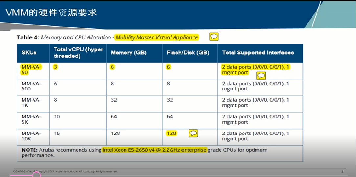The image size is (356, 177).
Task: Click Memory value "32" in MM-VA-1K row
Action: click(x=114, y=100)
